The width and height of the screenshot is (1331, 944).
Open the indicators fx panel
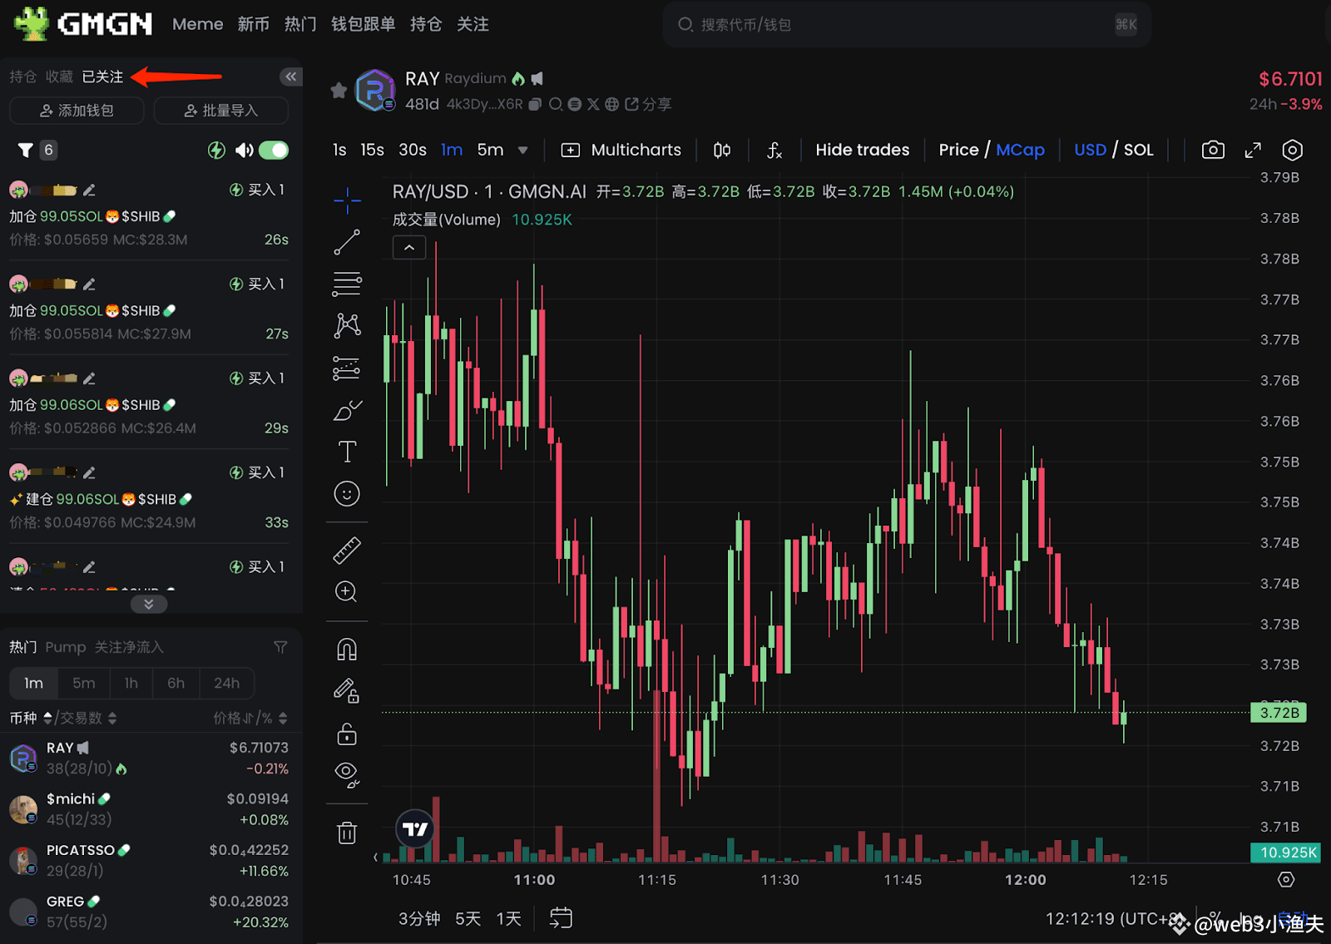[x=774, y=151]
